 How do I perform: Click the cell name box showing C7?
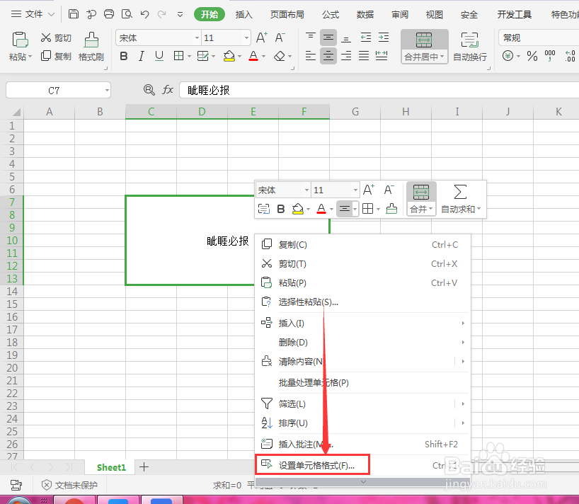[x=53, y=90]
